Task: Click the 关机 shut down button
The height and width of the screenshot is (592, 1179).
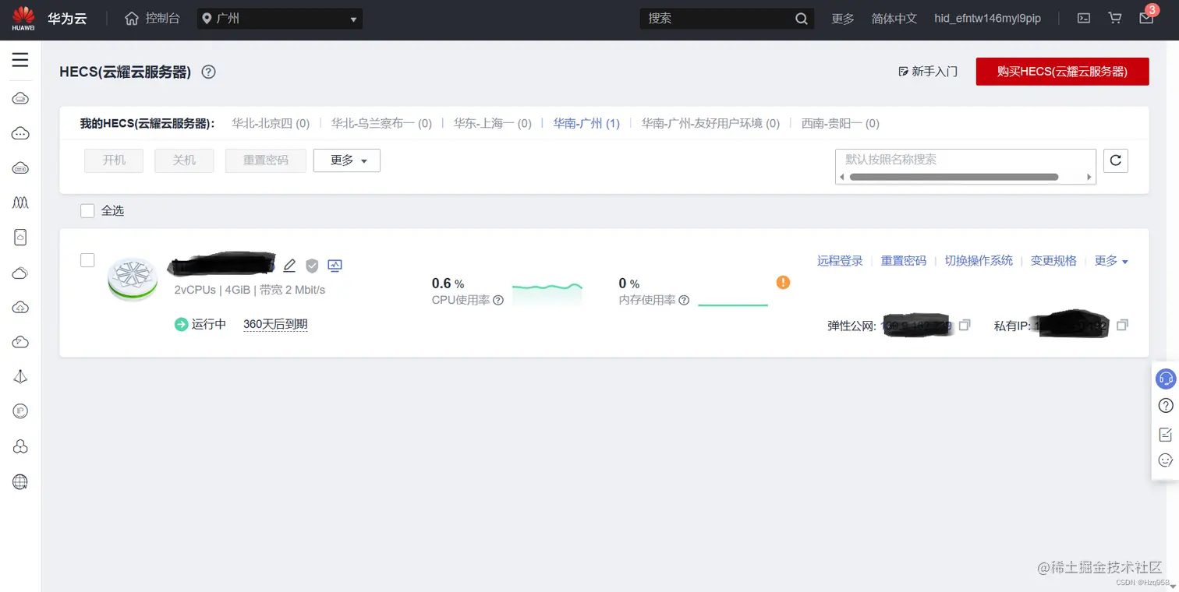Action: pyautogui.click(x=184, y=160)
